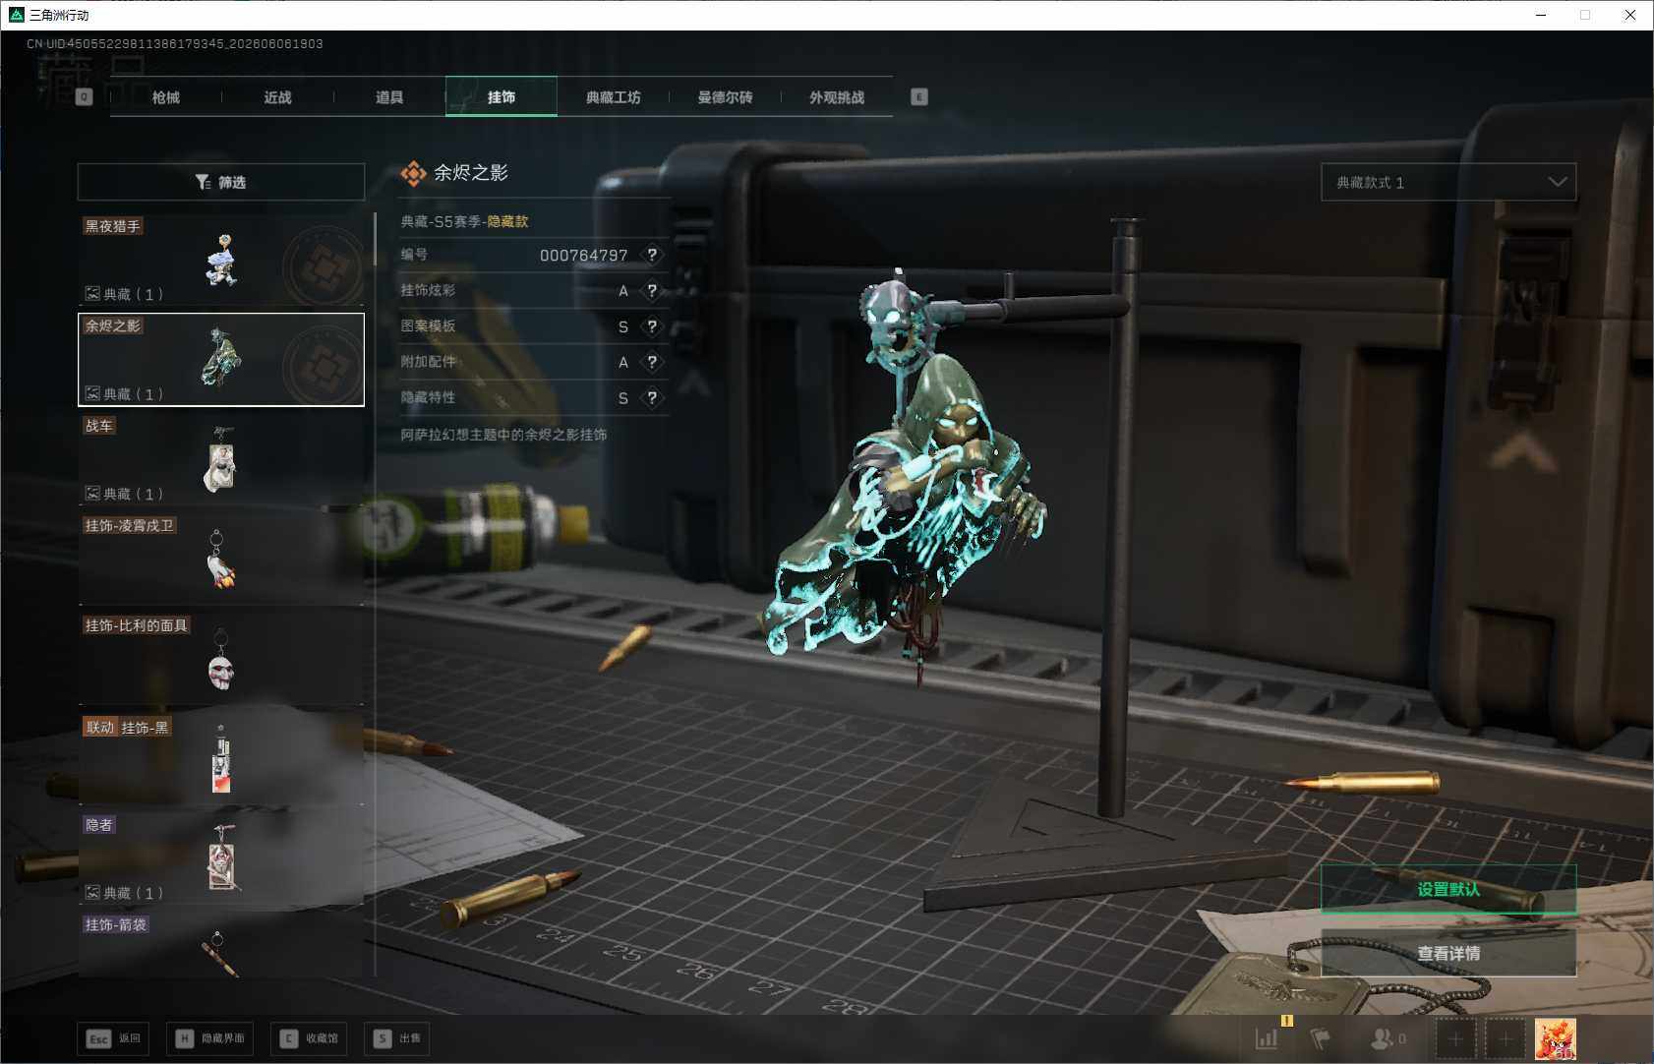The width and height of the screenshot is (1654, 1064).
Task: Switch to the 近战 tab
Action: coord(277,97)
